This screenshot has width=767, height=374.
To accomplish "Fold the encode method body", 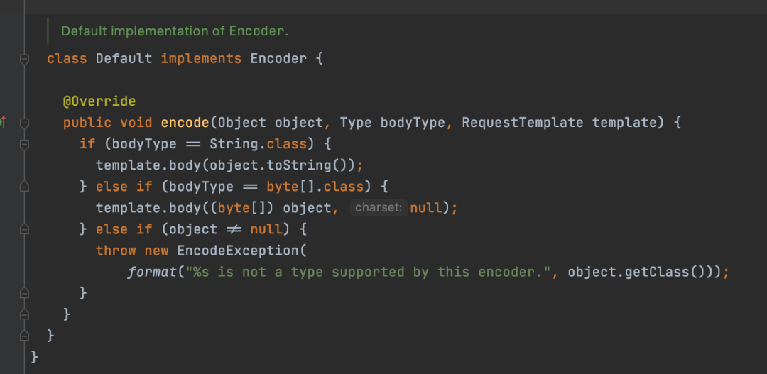I will (24, 123).
